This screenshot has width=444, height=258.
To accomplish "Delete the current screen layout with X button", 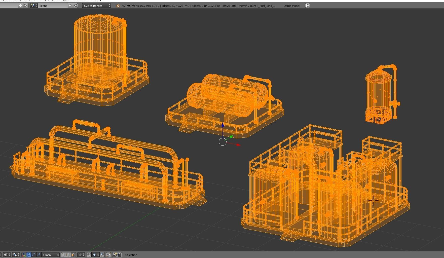I will tap(26, 6).
